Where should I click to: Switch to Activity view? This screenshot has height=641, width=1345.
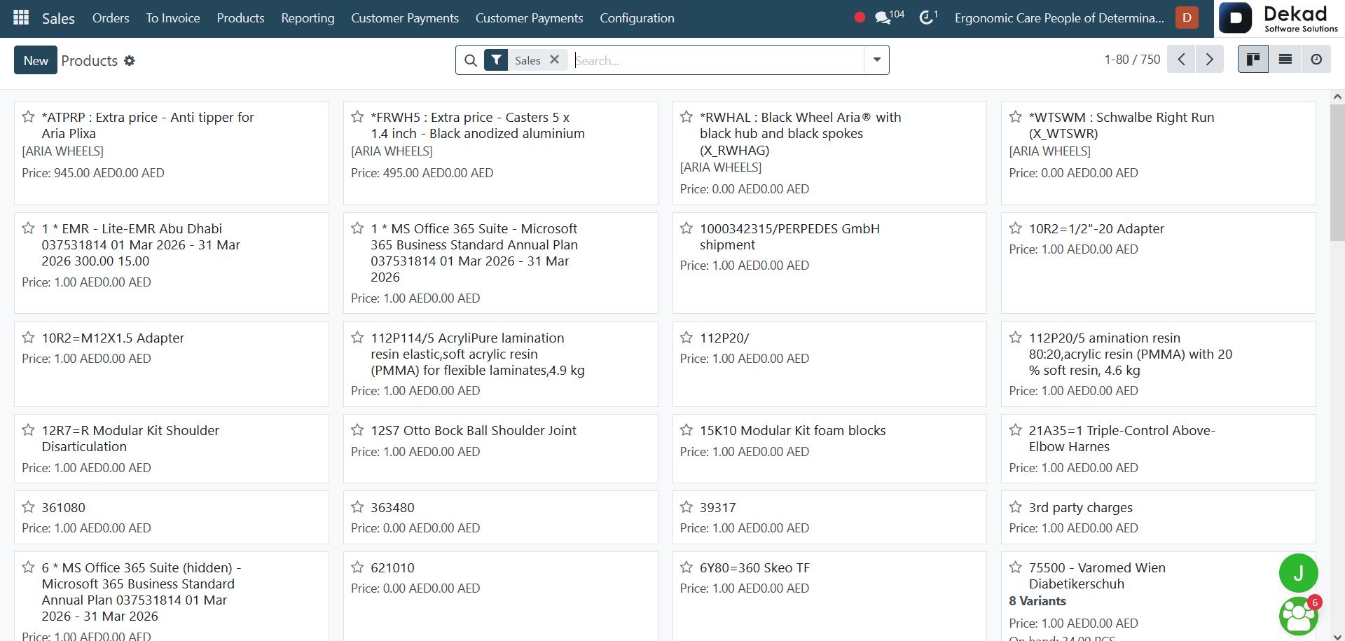(x=1316, y=60)
